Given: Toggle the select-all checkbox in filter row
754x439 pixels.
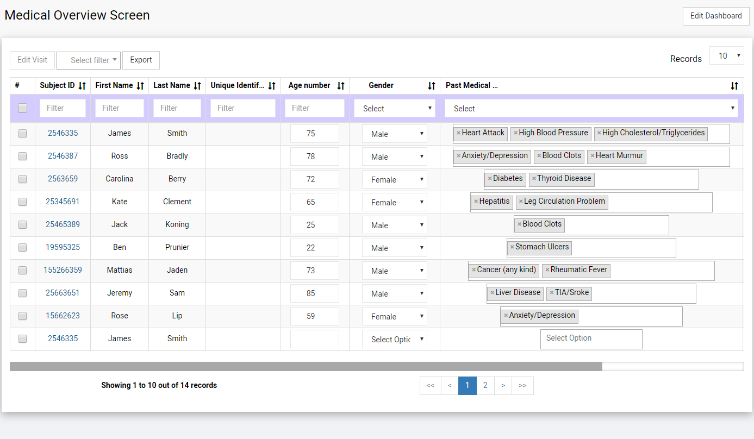Looking at the screenshot, I should click(x=22, y=108).
